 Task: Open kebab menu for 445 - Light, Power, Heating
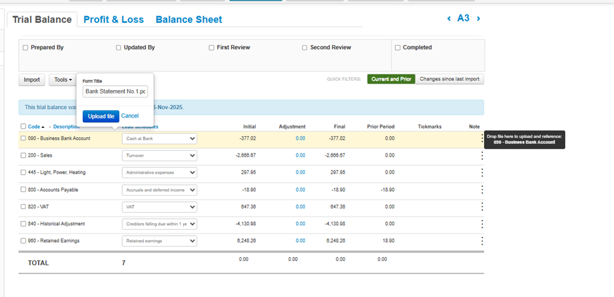click(482, 172)
